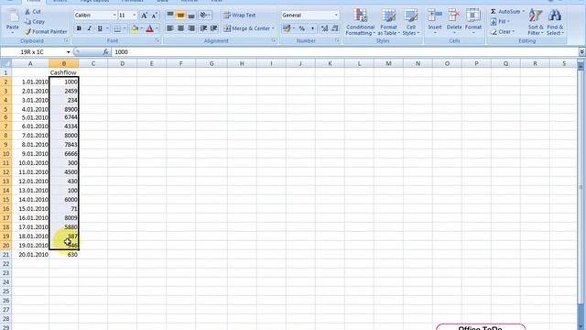Click the Name Box showing 19R x 1C
The width and height of the screenshot is (586, 330).
click(33, 52)
